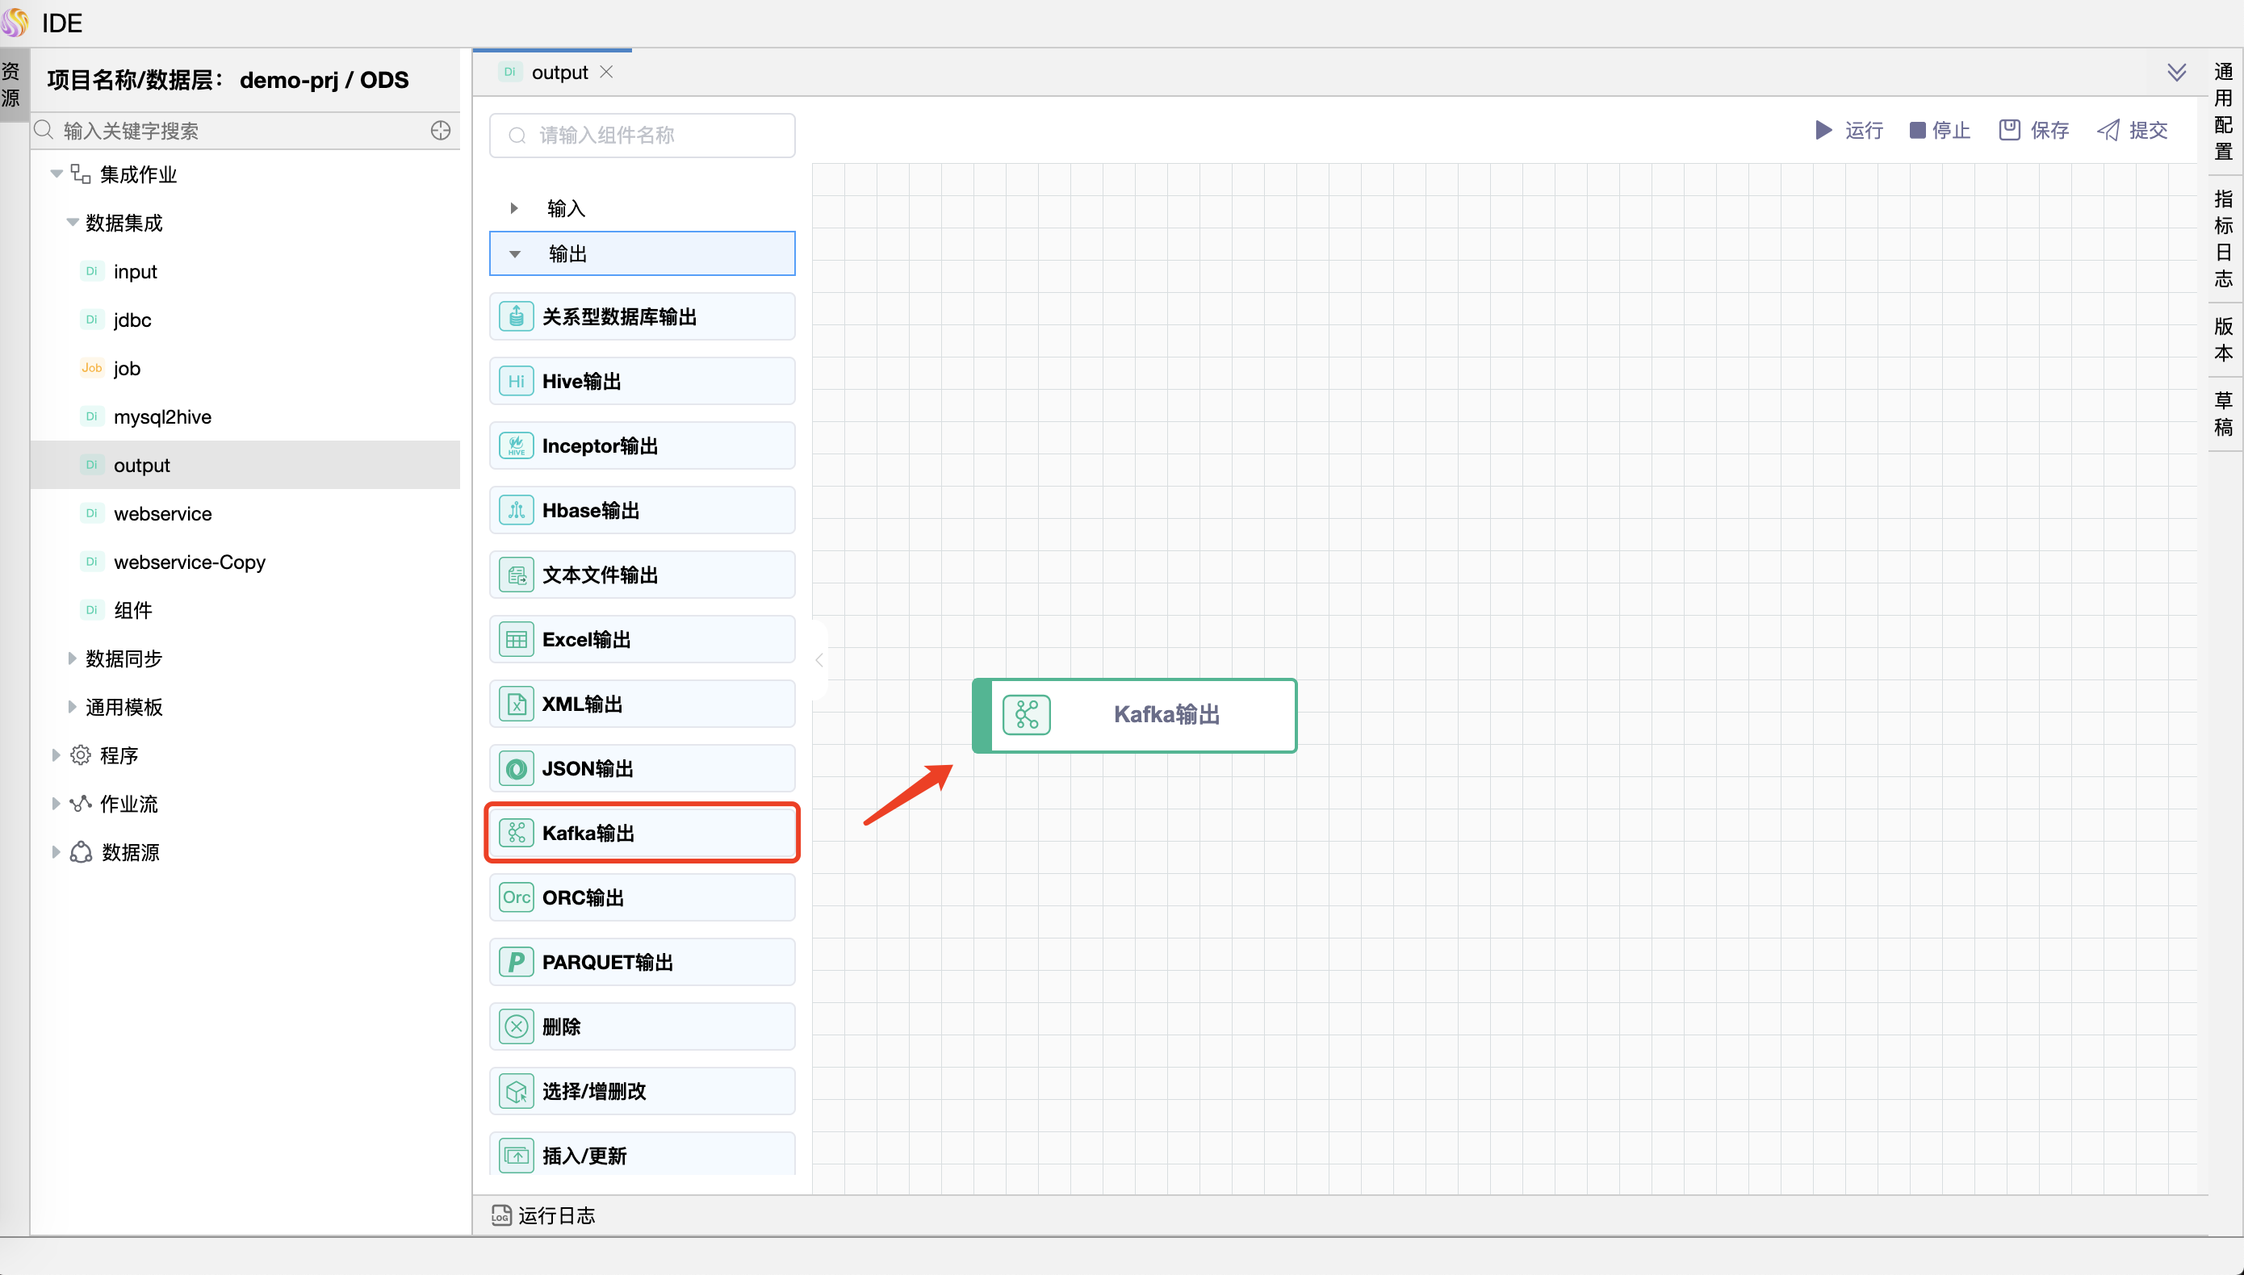Click the Excel输出 icon

(x=515, y=637)
